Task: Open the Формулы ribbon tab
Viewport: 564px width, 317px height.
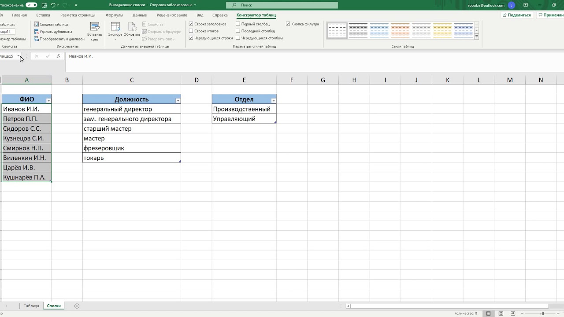Action: tap(114, 15)
